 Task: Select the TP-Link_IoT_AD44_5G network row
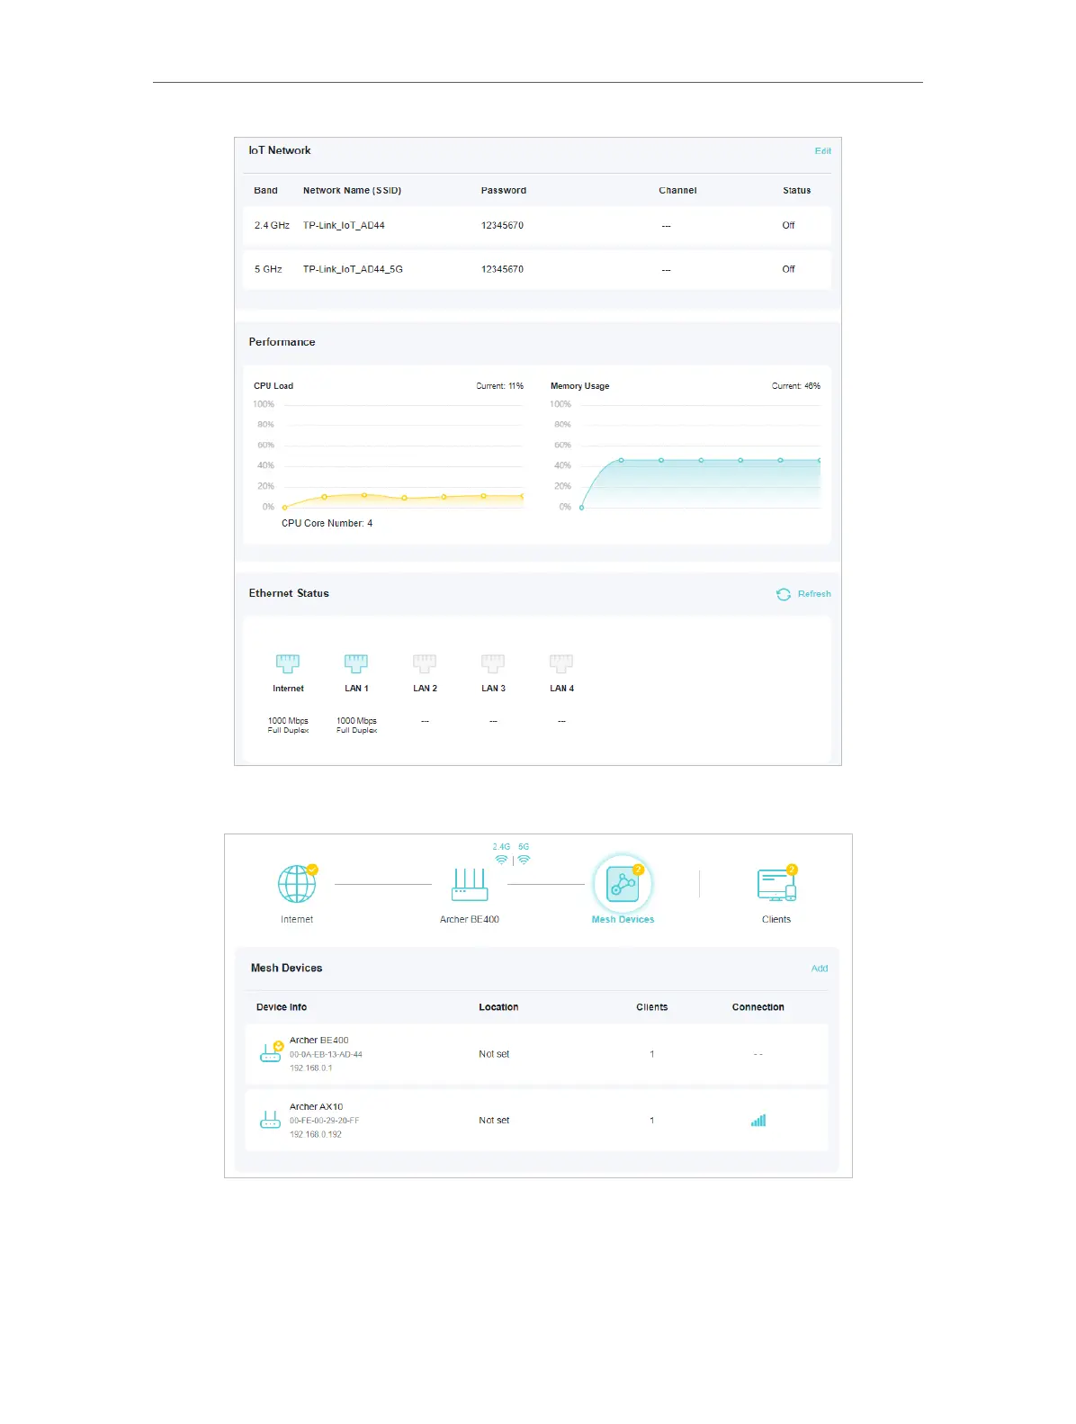coord(536,269)
